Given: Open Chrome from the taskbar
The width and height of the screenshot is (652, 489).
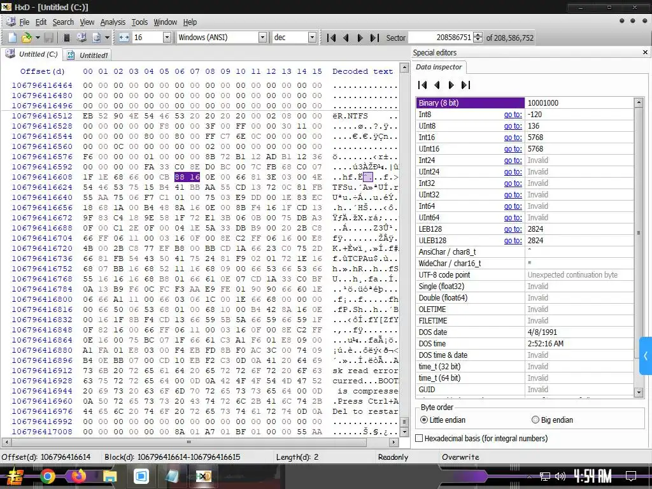Looking at the screenshot, I should pyautogui.click(x=47, y=476).
